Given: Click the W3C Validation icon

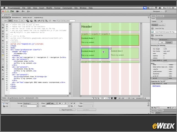Looking at the screenshot, I should tap(39, 21).
